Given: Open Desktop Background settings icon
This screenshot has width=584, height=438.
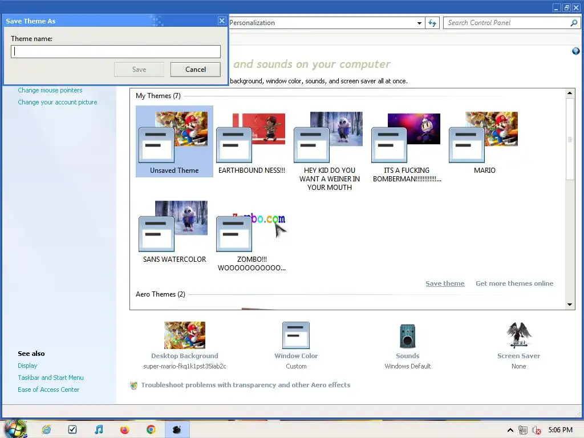Looking at the screenshot, I should tap(185, 335).
